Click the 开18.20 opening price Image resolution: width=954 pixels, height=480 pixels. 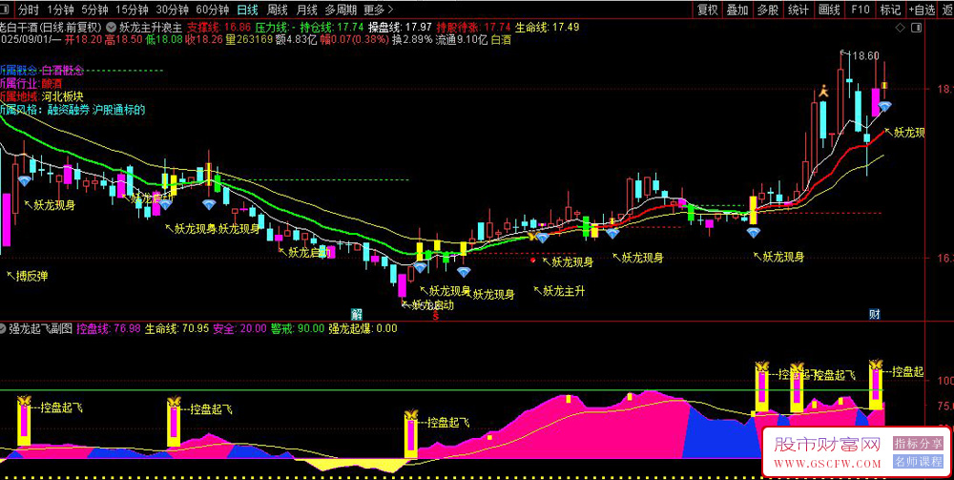pos(84,40)
